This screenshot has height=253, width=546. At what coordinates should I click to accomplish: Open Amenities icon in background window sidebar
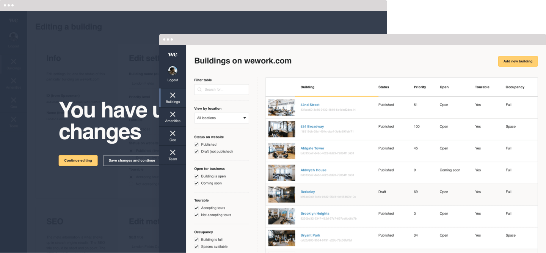click(14, 80)
